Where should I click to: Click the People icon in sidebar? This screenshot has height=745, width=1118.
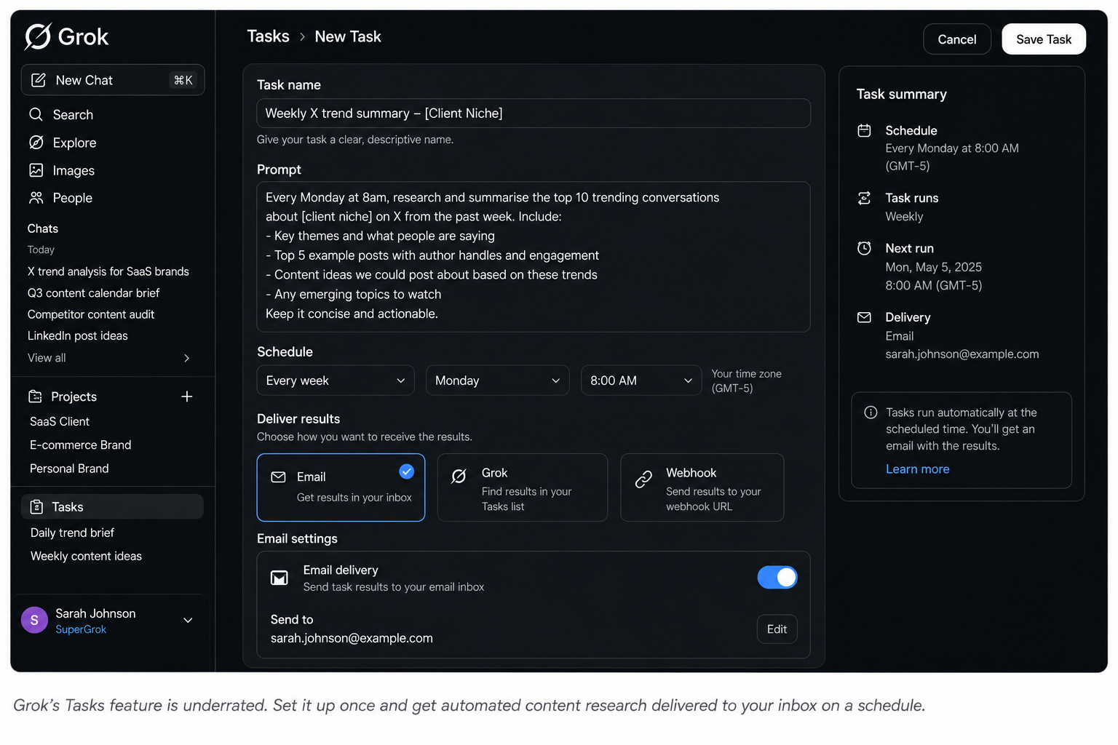(36, 197)
